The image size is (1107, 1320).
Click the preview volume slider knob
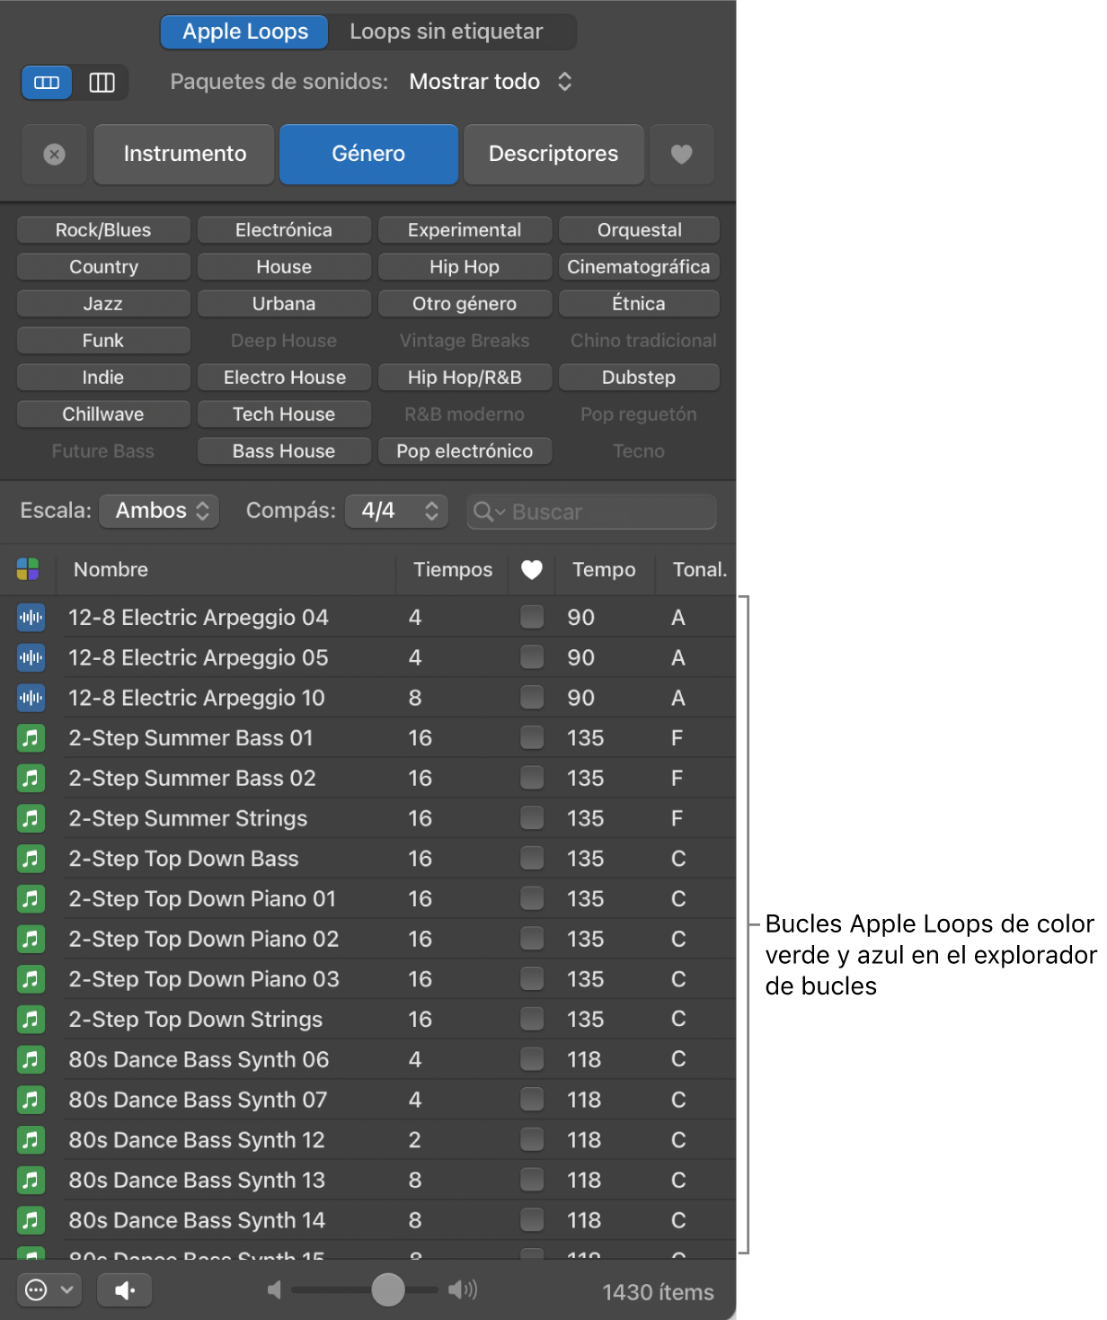coord(388,1290)
